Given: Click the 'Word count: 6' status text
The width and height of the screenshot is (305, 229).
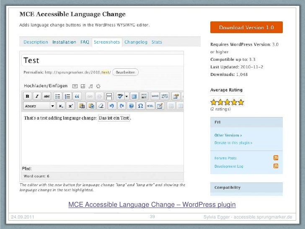Looking at the screenshot, I should 36,176.
